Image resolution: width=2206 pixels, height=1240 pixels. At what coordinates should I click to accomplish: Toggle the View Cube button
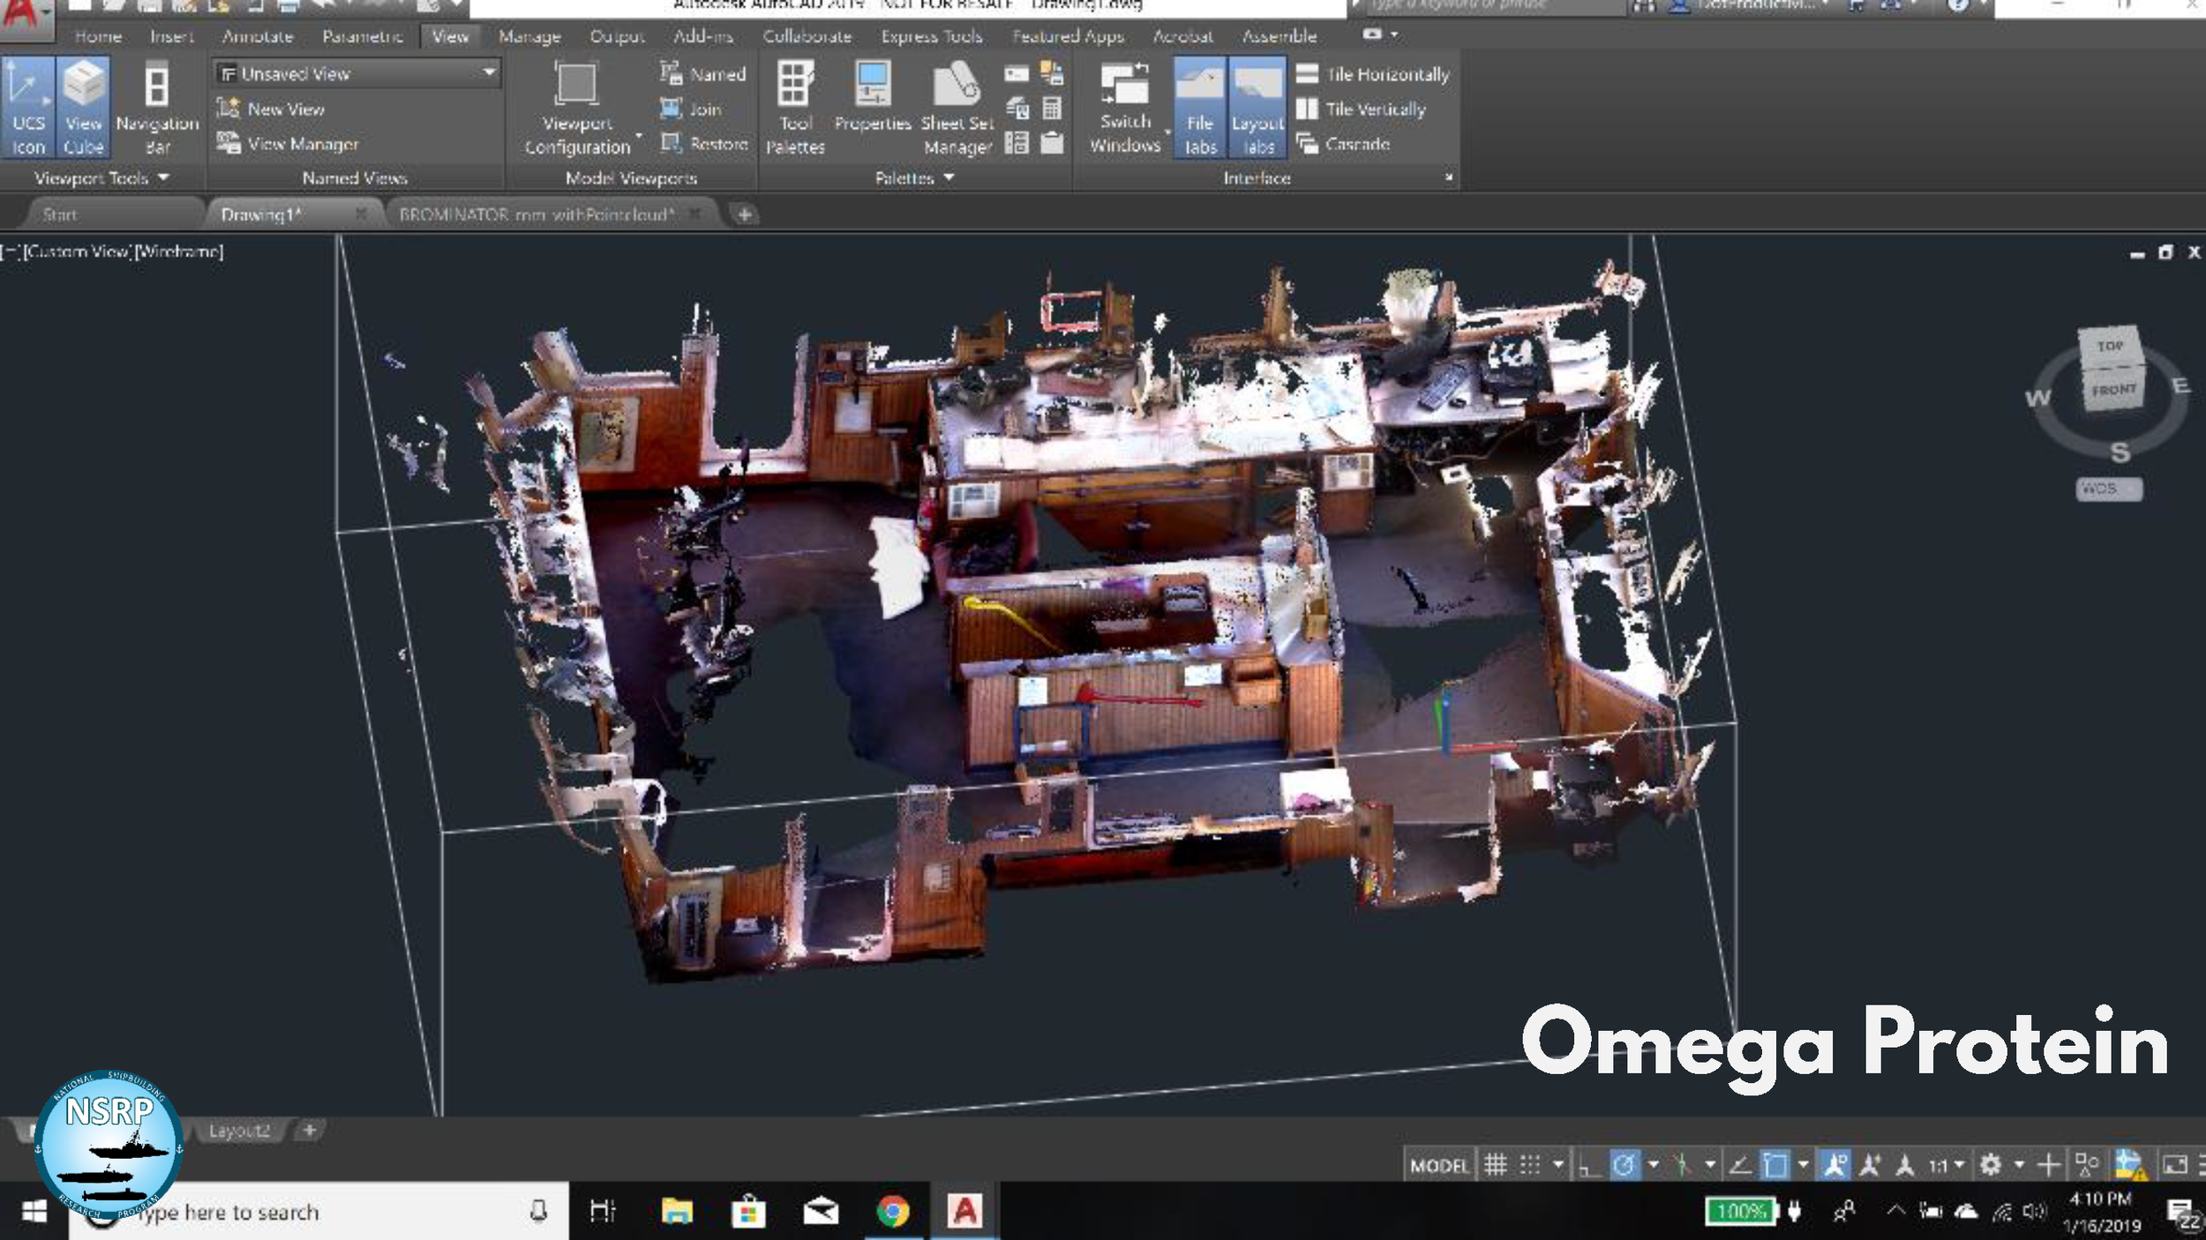tap(84, 108)
